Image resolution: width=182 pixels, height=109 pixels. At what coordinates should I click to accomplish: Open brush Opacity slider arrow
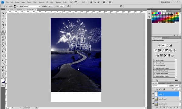tap(53, 6)
